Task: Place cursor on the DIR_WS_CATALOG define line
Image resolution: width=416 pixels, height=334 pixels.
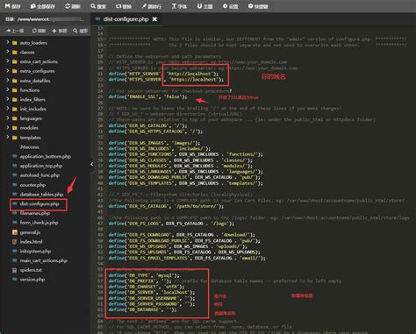Action: click(147, 125)
